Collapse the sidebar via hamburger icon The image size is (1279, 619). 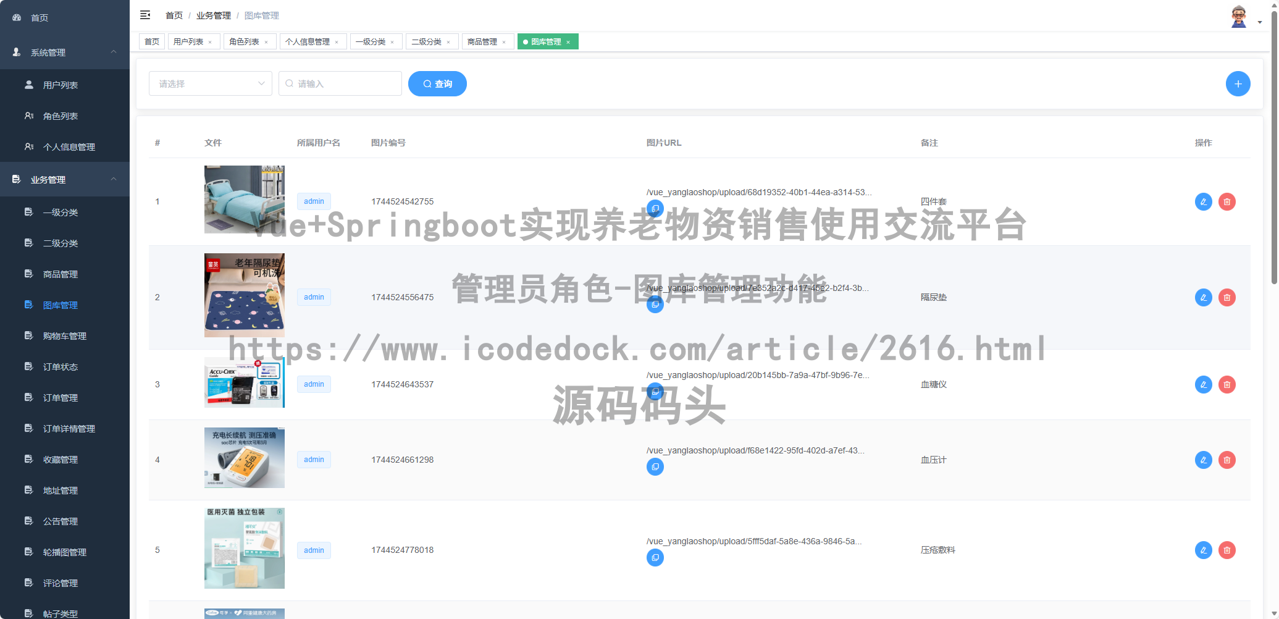click(146, 15)
